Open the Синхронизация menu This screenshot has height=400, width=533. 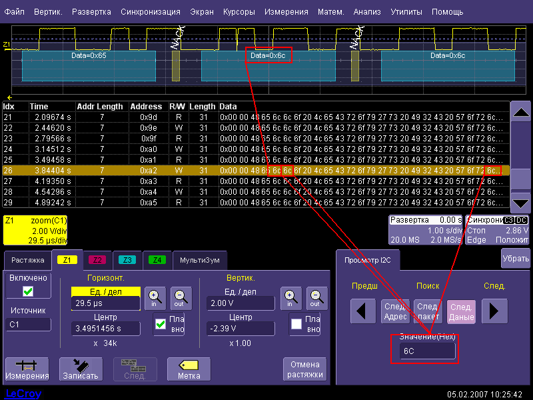pos(151,12)
